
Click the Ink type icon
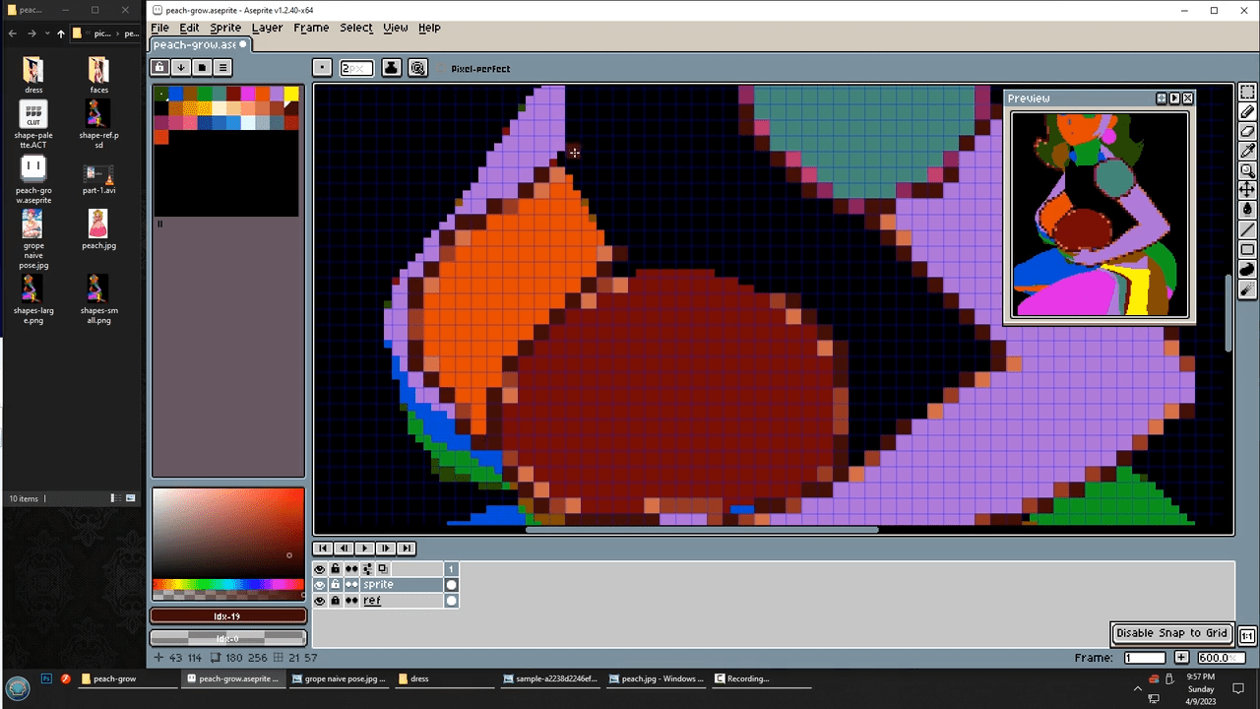click(x=391, y=68)
